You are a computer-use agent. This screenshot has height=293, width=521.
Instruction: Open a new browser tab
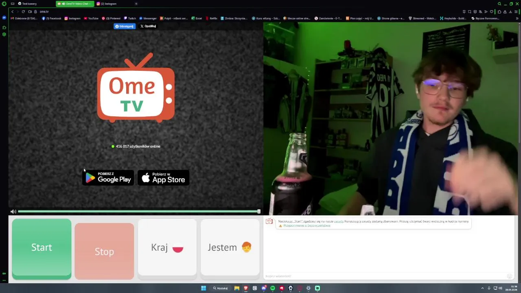click(x=136, y=4)
